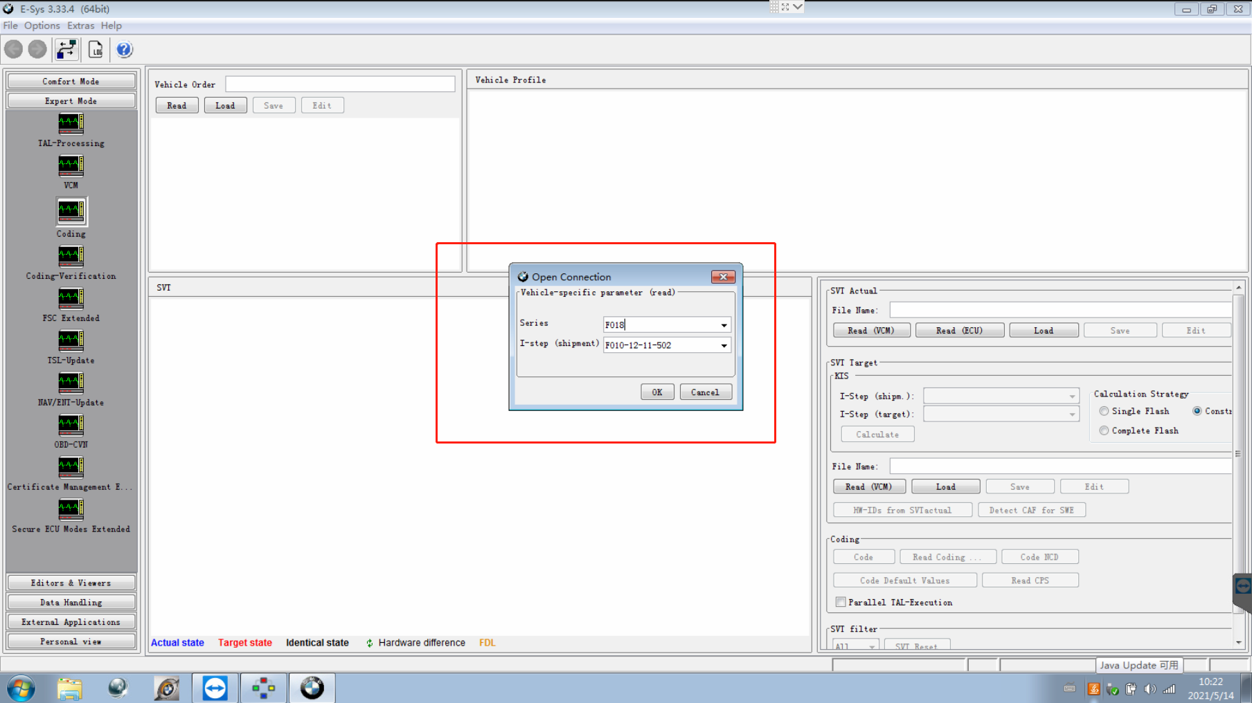Open the FSC Extended module icon
The height and width of the screenshot is (703, 1252).
tap(71, 298)
